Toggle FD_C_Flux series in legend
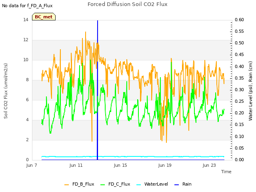The height and width of the screenshot is (192, 256). [115, 184]
